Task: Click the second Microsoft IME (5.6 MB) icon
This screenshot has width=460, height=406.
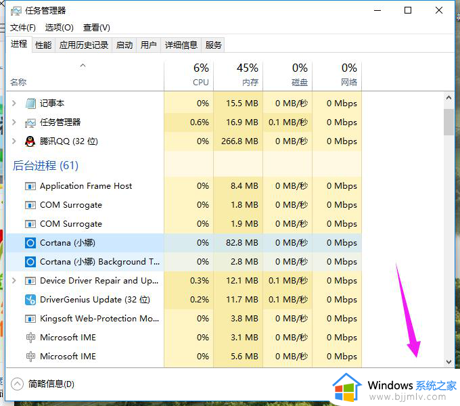Action: pyautogui.click(x=30, y=357)
